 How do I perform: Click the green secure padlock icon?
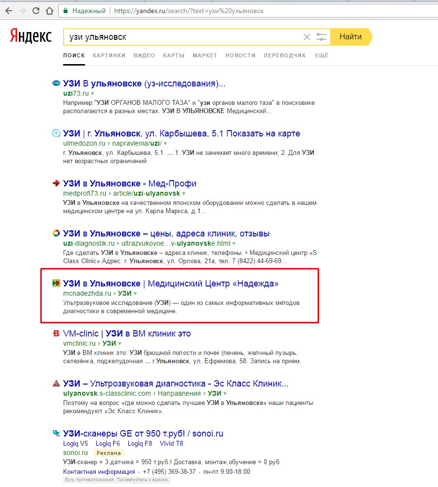(x=66, y=11)
